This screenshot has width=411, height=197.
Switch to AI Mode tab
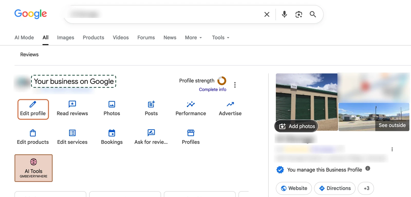click(24, 37)
